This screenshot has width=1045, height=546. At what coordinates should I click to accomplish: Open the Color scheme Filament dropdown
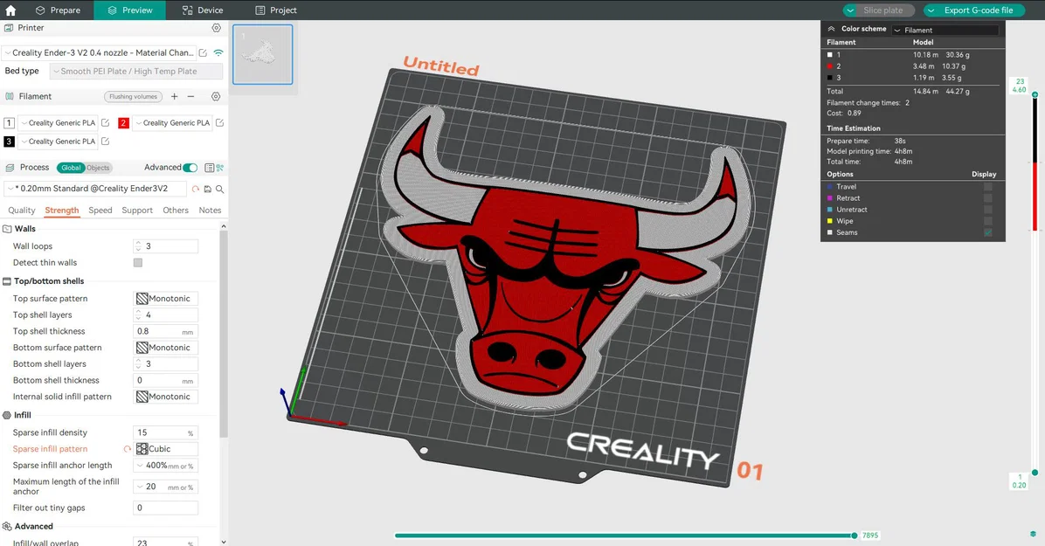point(945,30)
